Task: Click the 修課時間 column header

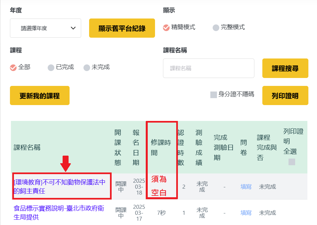Action: [161, 148]
